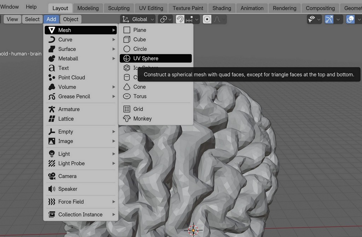Toggle Show Gizmo button

click(329, 19)
